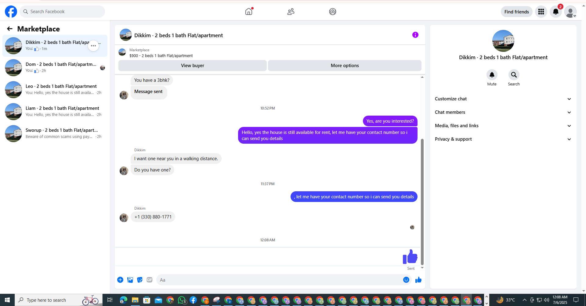Open the Liam conversation
586x306 pixels.
point(55,112)
